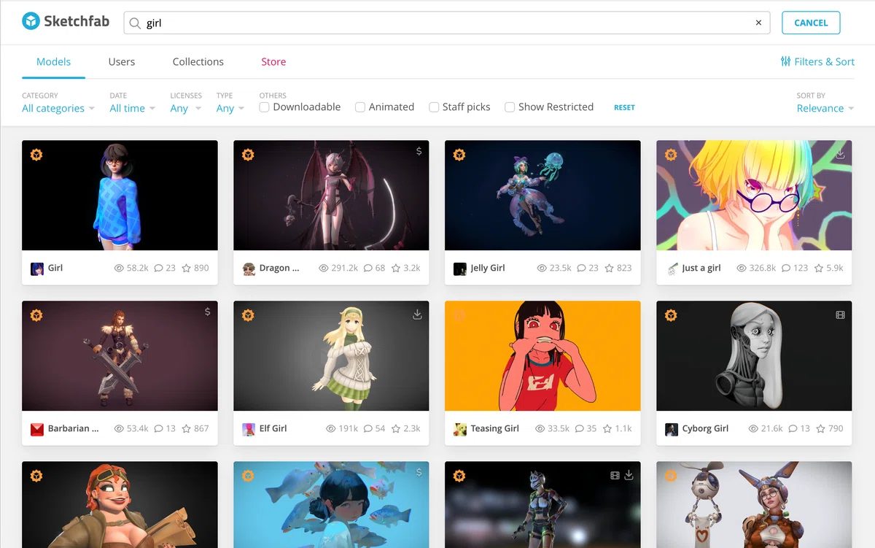Click Barbarian author avatar

point(37,429)
